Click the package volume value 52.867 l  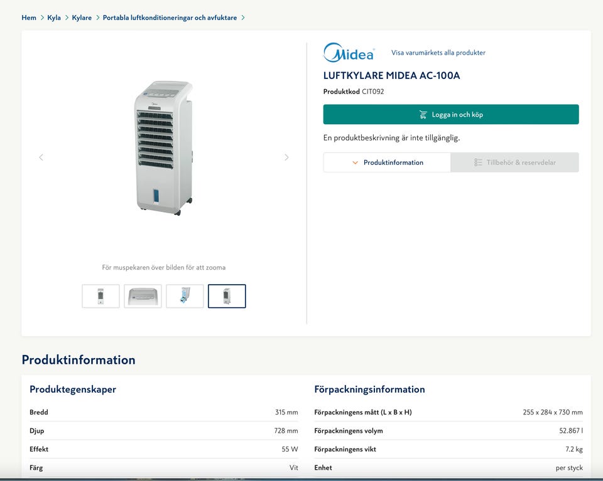[571, 431]
